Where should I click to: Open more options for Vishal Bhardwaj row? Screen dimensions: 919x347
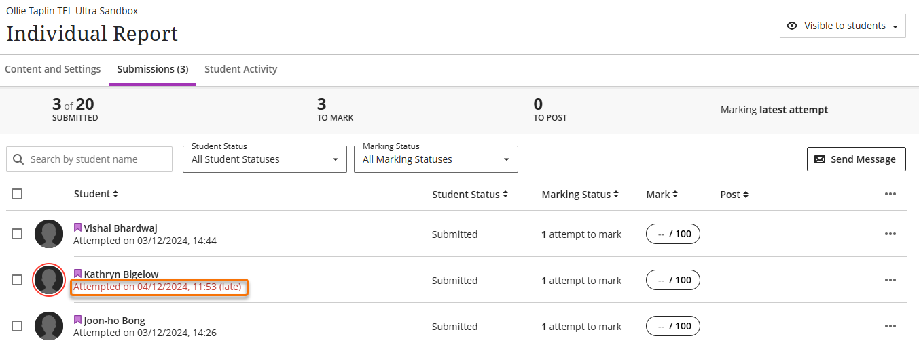pyautogui.click(x=890, y=234)
